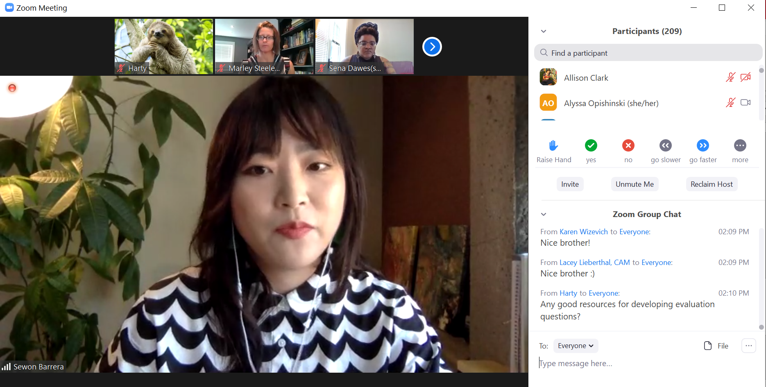Screen dimensions: 766x387
Task: Click the Raise Hand icon
Action: click(553, 145)
